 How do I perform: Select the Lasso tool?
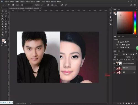[2, 14]
